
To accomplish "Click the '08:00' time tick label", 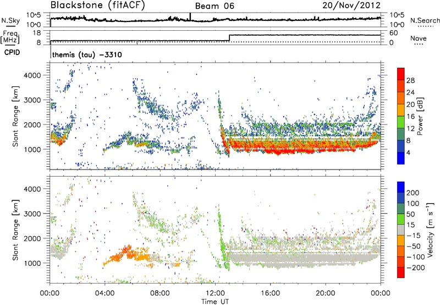I will [160, 293].
